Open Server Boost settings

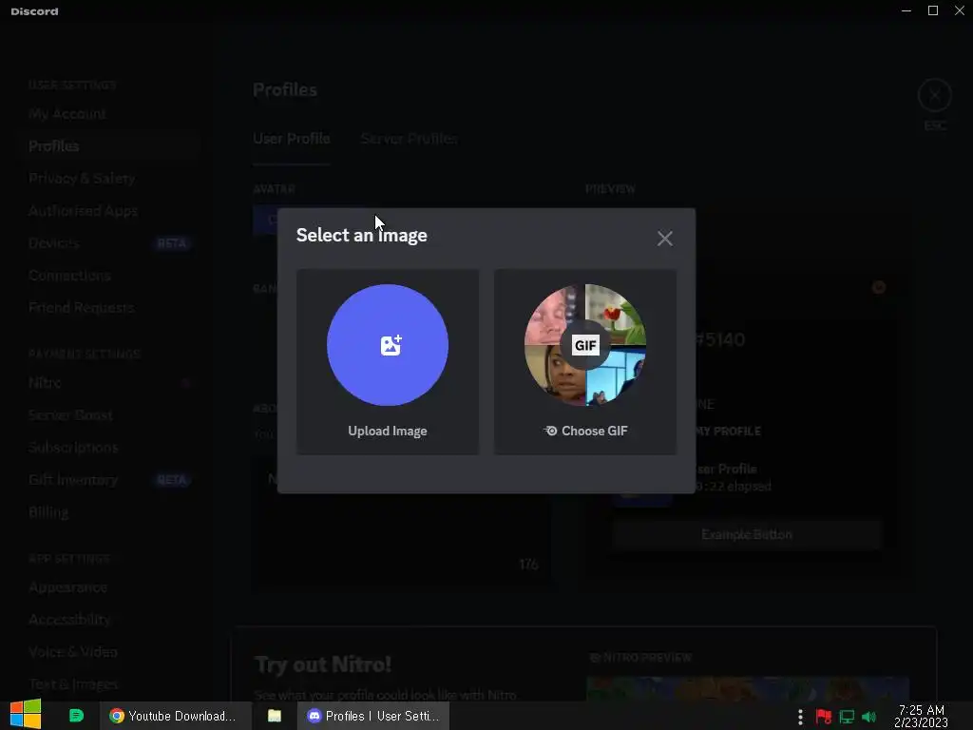coord(70,414)
